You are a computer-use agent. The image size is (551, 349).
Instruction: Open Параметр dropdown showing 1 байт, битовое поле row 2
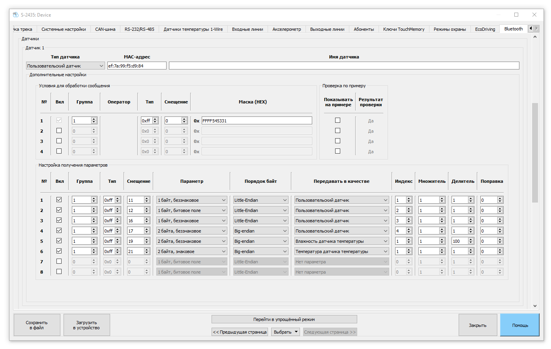click(192, 210)
